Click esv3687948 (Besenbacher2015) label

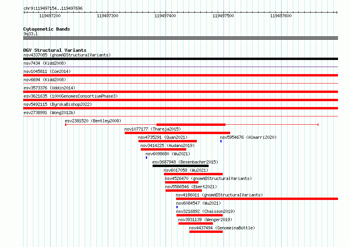point(185,162)
